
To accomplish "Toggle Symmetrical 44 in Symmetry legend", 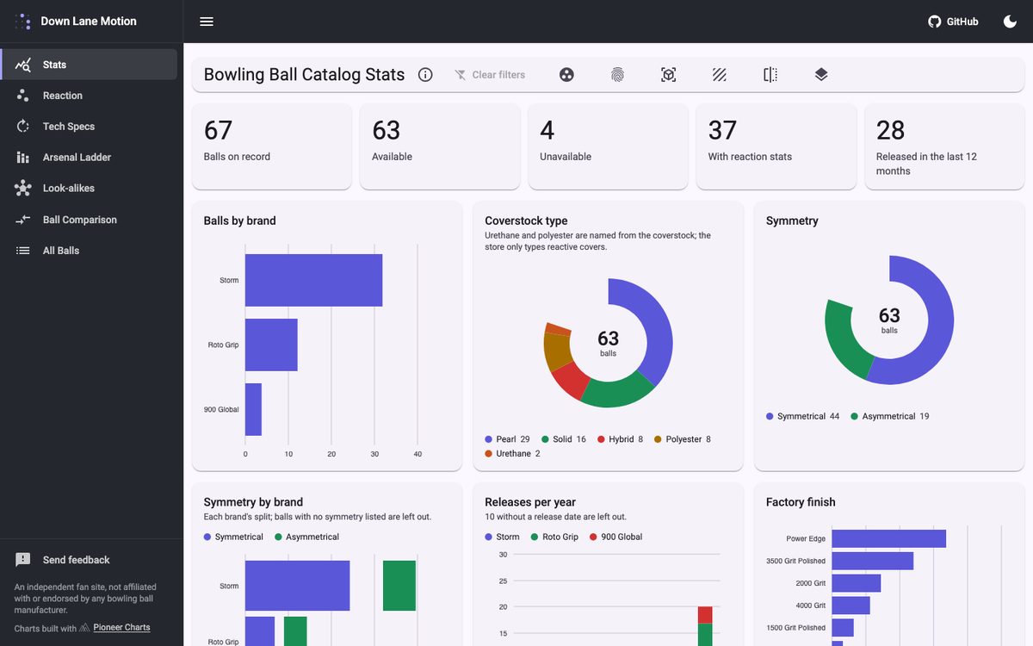I will coord(802,416).
